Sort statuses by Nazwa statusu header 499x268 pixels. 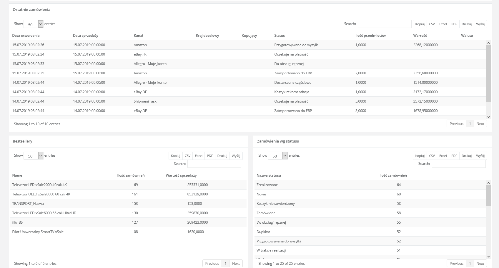pos(269,175)
